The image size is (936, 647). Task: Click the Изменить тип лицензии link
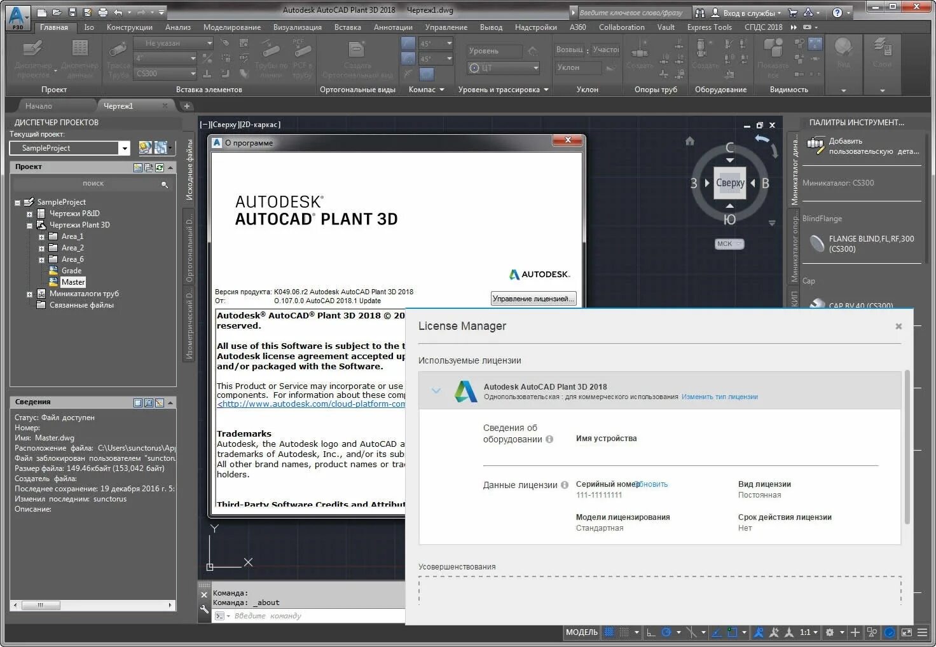(x=720, y=397)
